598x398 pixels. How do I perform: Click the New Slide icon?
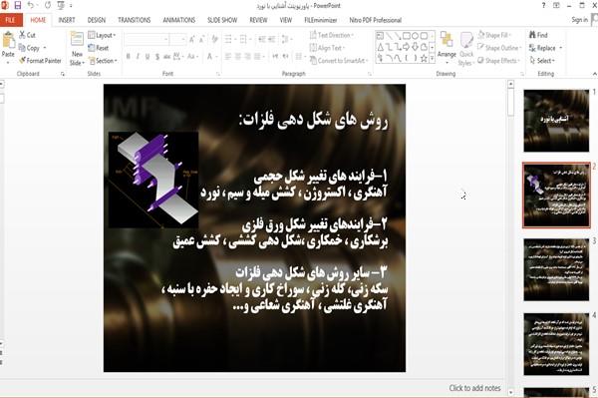point(77,40)
